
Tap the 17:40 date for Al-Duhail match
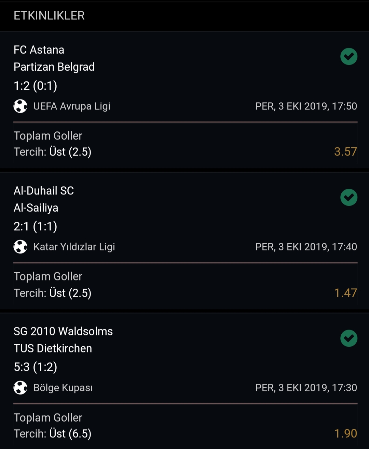(306, 247)
